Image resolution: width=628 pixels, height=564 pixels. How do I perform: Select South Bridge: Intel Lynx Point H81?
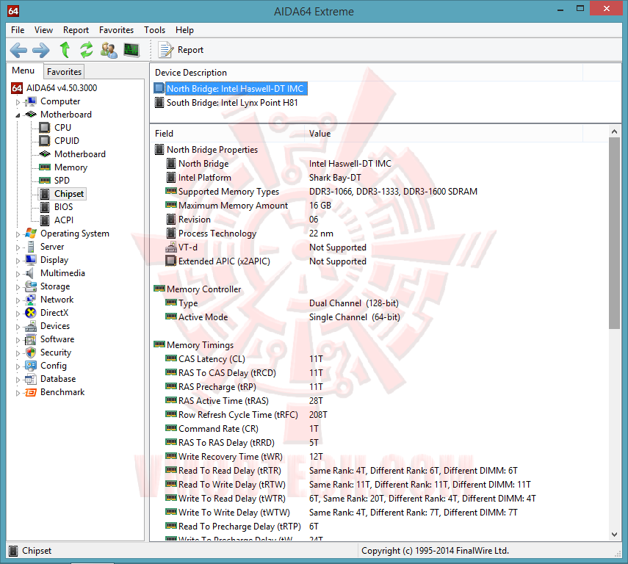click(232, 103)
